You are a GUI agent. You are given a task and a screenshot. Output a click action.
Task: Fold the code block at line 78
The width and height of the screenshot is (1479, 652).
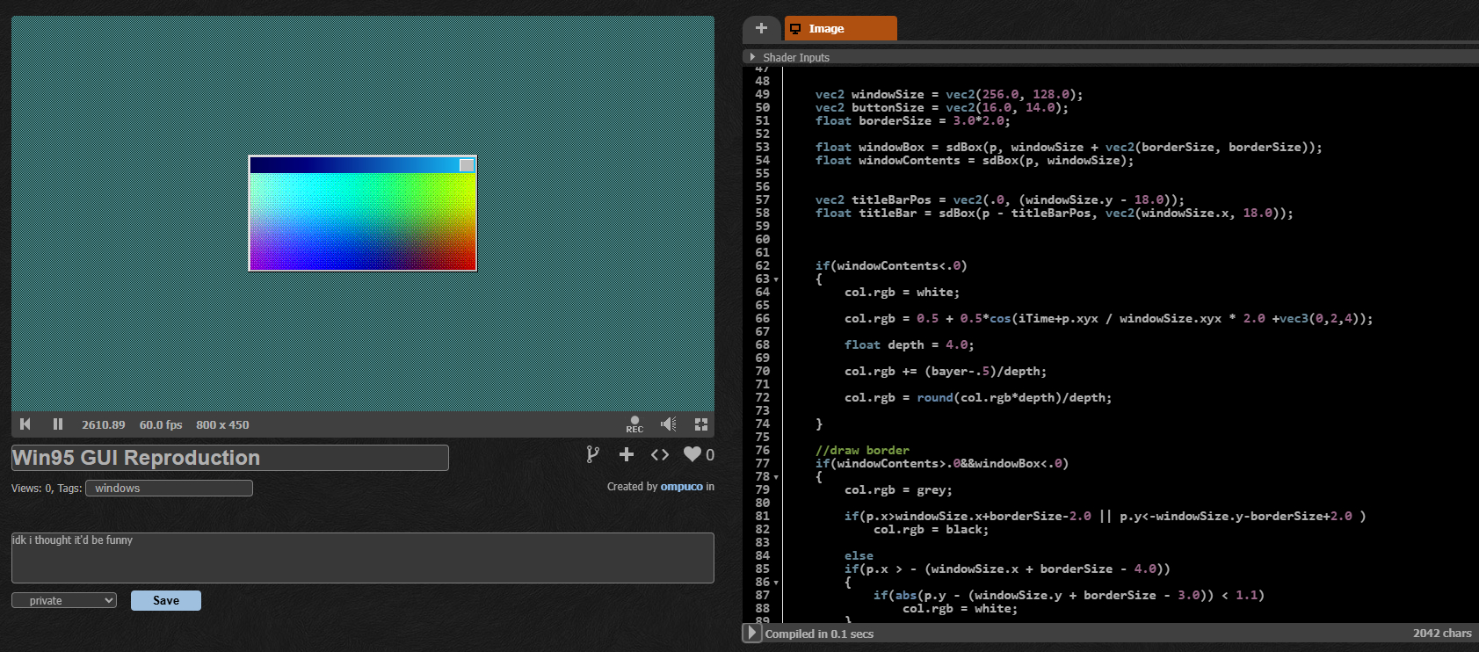pos(776,477)
